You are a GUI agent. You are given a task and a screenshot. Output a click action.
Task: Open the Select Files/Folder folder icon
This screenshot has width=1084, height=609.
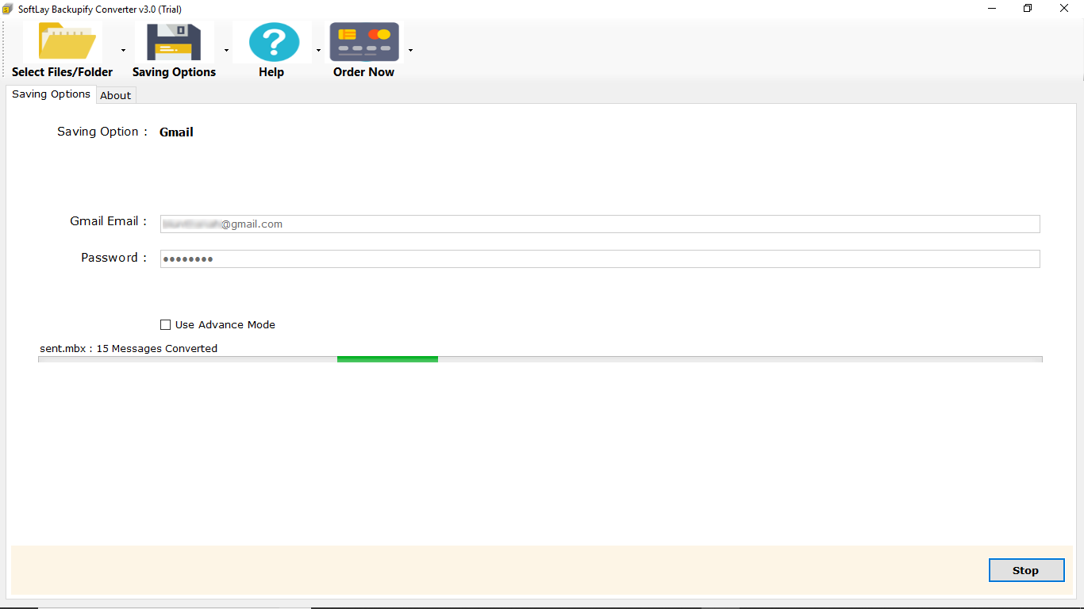(67, 42)
